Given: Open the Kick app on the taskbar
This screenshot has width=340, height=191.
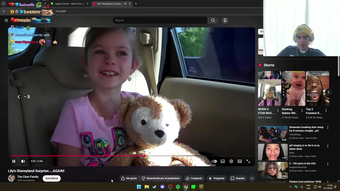Looking at the screenshot, I should tap(194, 187).
